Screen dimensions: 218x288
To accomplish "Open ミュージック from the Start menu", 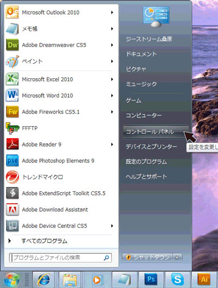I will (x=141, y=84).
